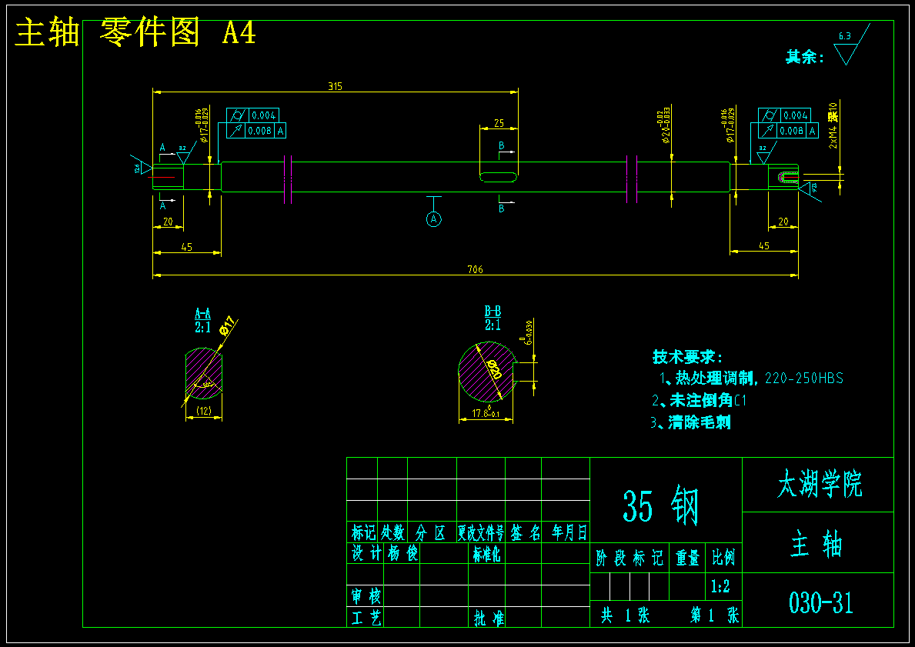Image resolution: width=915 pixels, height=647 pixels.
Task: Click the circled datum A symbol
Action: pos(433,219)
